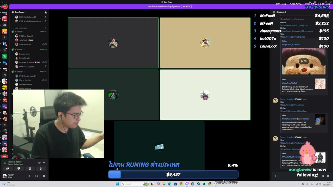
Task: Open the soundboard button
Action: 41,169
